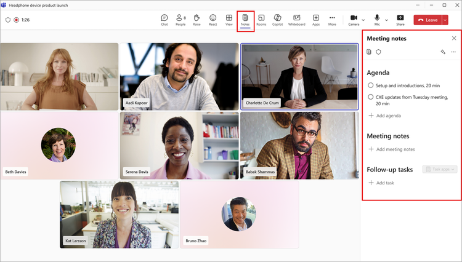The width and height of the screenshot is (462, 262).
Task: Select Aadi Kapoor's video tile
Action: click(x=179, y=76)
